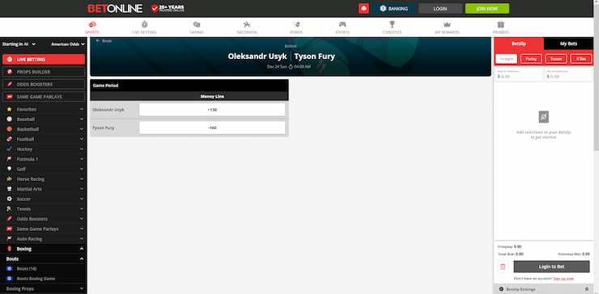This screenshot has height=294, width=599.
Task: Click red chat icon beside Banking
Action: (363, 8)
